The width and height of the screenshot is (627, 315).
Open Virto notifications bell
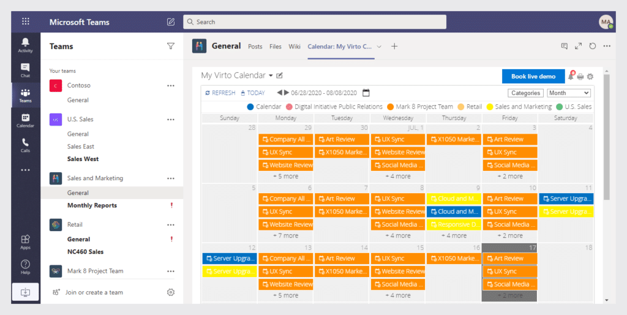click(571, 76)
